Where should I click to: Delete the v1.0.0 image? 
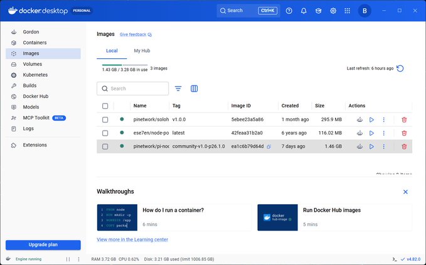pos(404,119)
